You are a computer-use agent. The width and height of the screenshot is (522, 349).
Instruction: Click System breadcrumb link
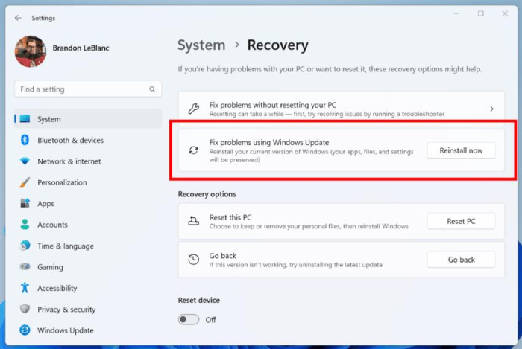point(201,45)
